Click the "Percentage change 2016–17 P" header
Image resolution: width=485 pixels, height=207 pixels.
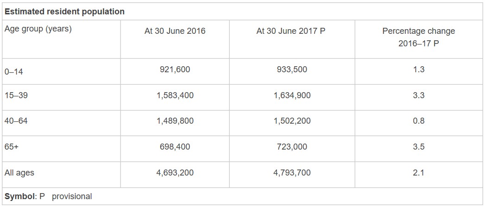point(418,38)
